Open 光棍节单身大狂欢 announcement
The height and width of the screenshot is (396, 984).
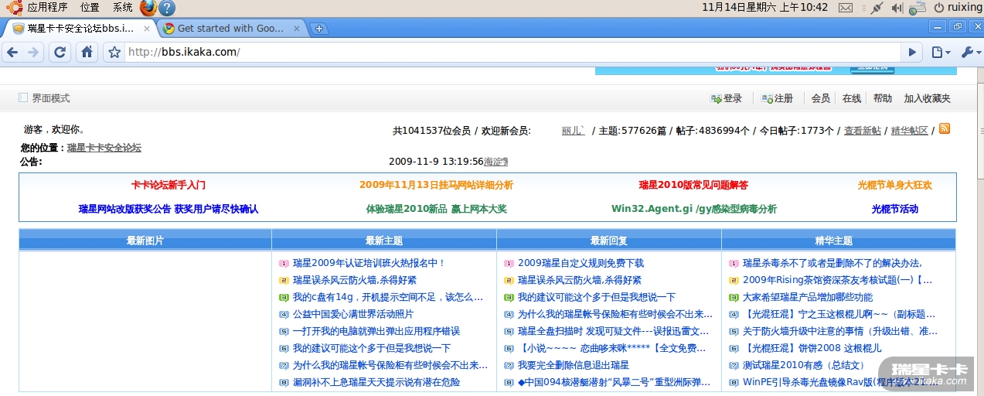tap(894, 185)
